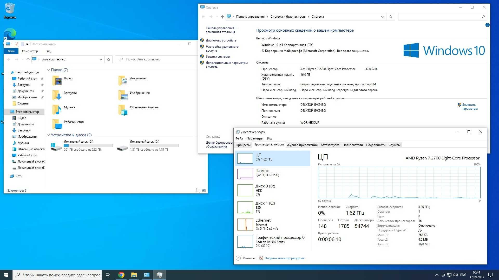
Task: Go up in Система window navigation
Action: [222, 17]
